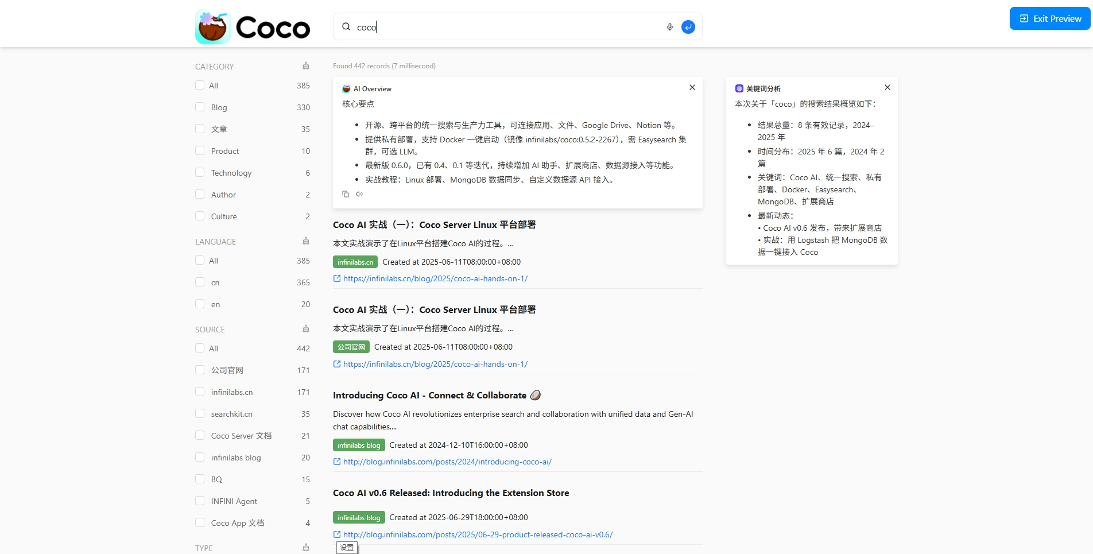Click external link icon beside coco-ai-v0.6 URL
The width and height of the screenshot is (1093, 554).
(x=337, y=534)
